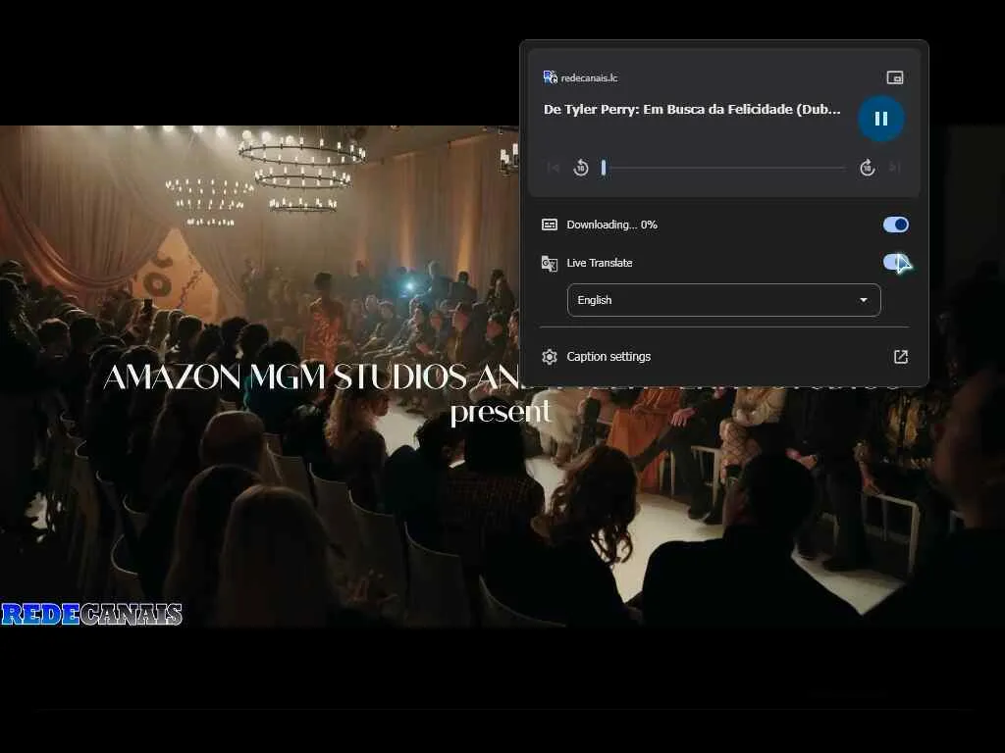Click external link icon for Caption settings
The height and width of the screenshot is (753, 1005).
pos(901,357)
